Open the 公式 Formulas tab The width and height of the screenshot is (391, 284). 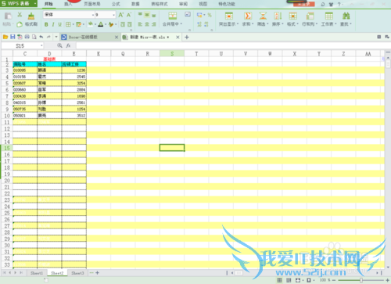(x=116, y=4)
